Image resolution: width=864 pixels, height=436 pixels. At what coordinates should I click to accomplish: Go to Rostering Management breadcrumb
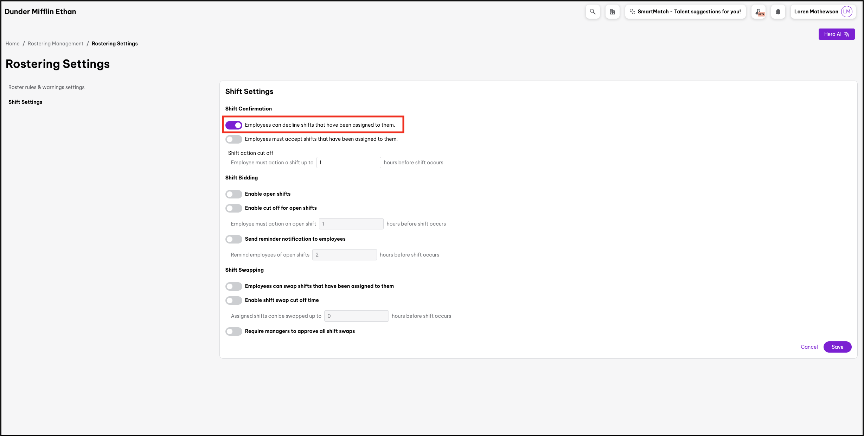(56, 44)
